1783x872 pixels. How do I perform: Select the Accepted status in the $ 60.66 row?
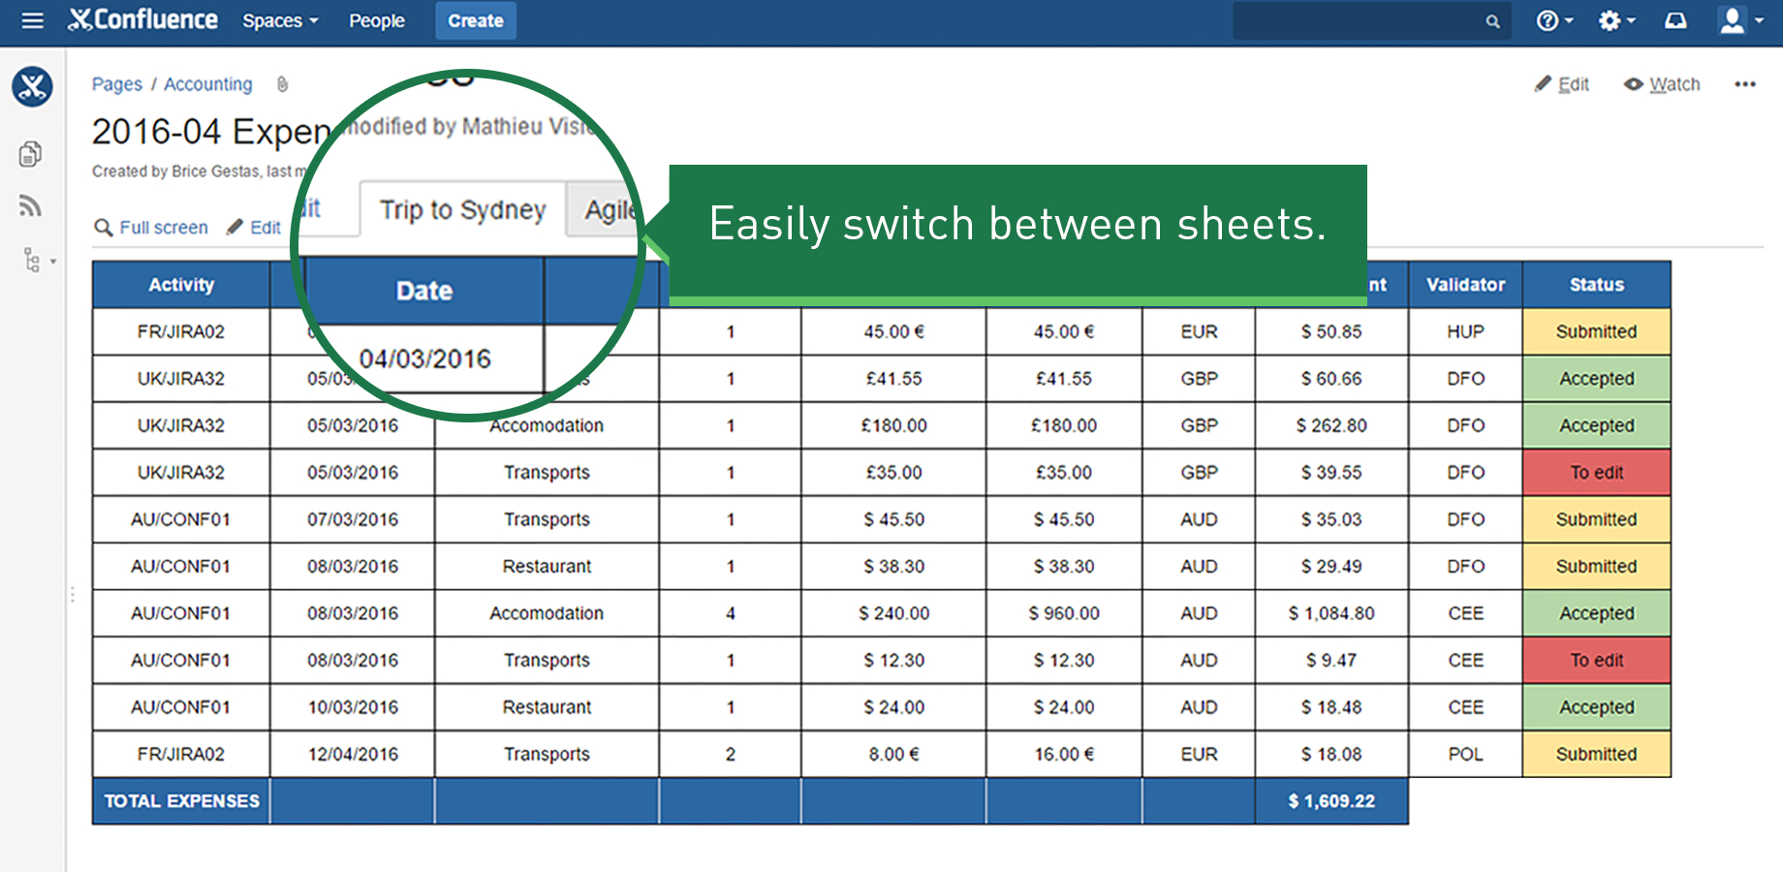pyautogui.click(x=1597, y=379)
